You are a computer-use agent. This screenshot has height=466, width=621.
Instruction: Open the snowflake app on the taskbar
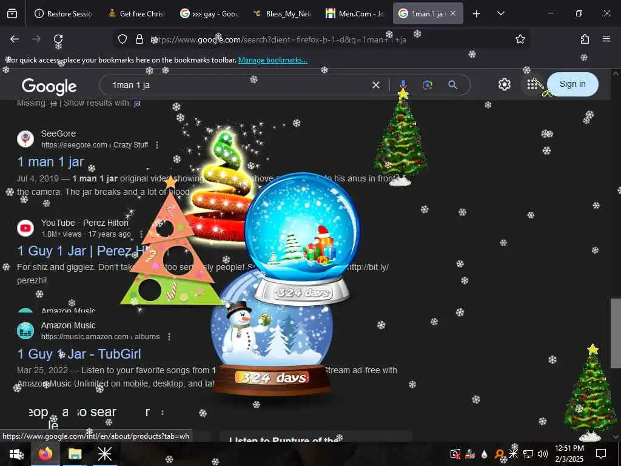104,454
